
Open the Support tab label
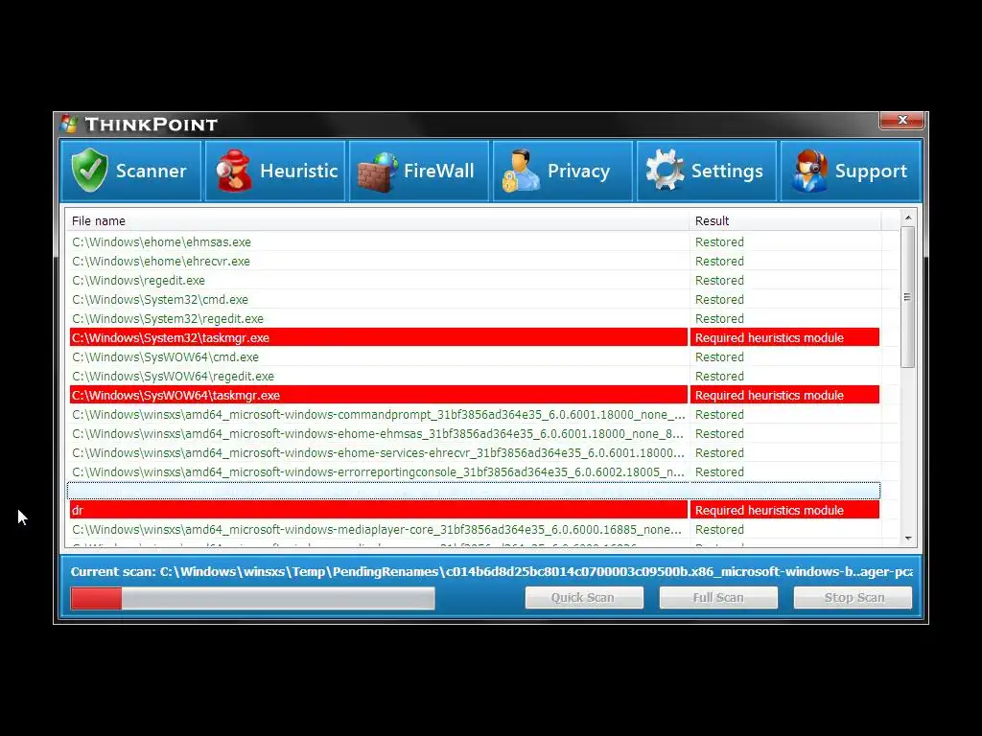[x=871, y=172]
